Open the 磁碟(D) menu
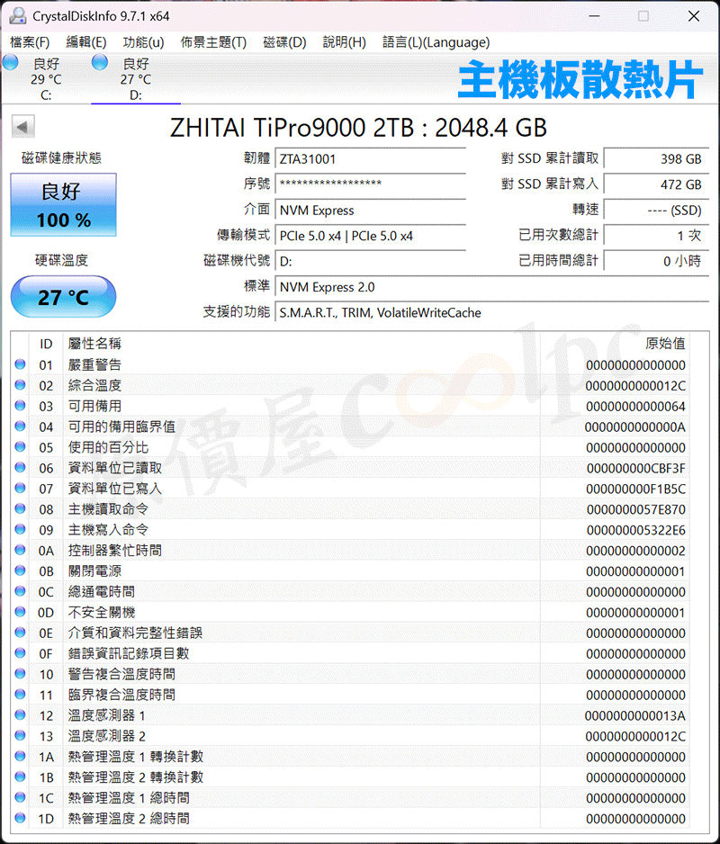The width and height of the screenshot is (720, 844). pos(284,42)
